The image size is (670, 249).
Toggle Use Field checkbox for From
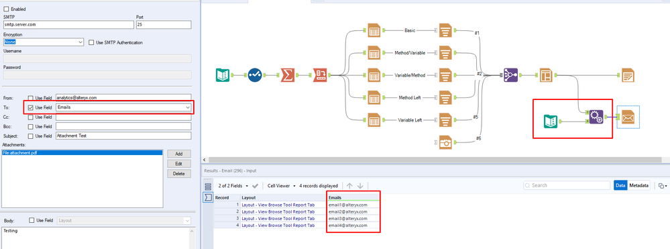click(30, 98)
